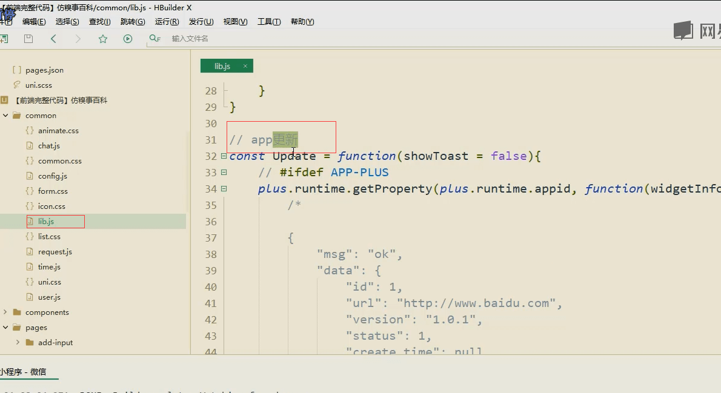Collapse the pages folder
This screenshot has height=393, width=721.
point(5,327)
